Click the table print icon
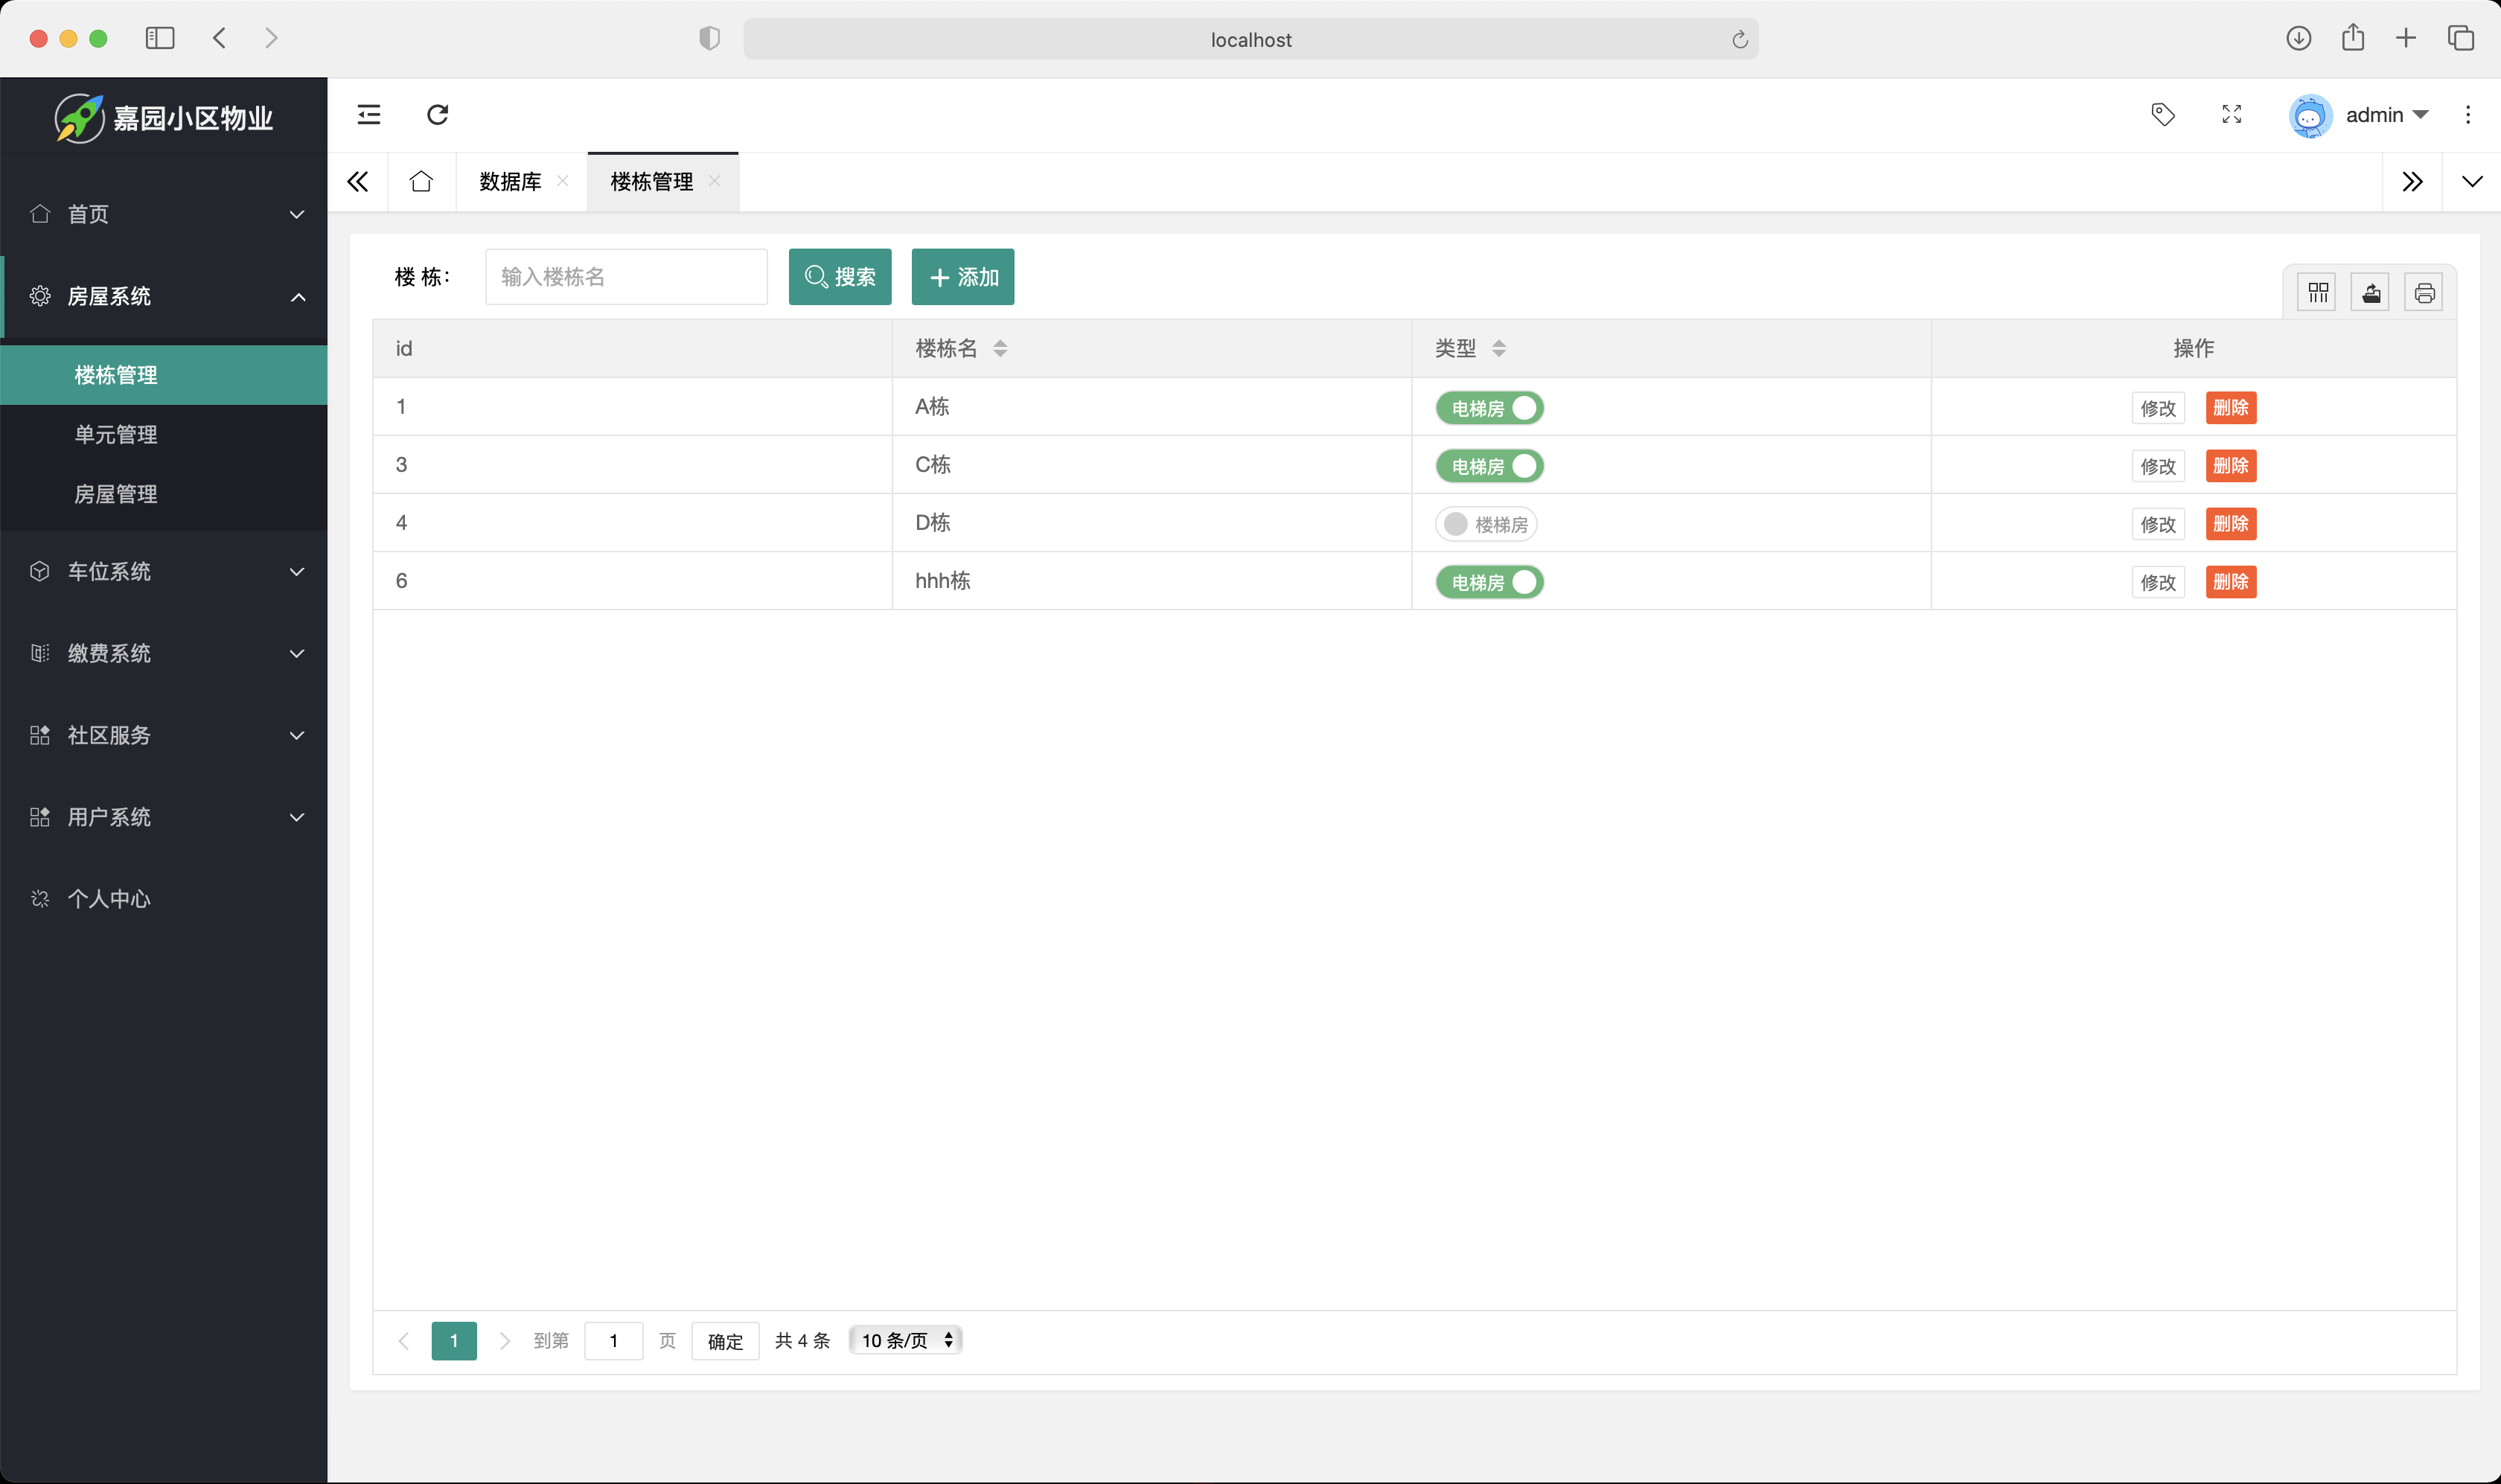This screenshot has width=2501, height=1484. point(2423,292)
